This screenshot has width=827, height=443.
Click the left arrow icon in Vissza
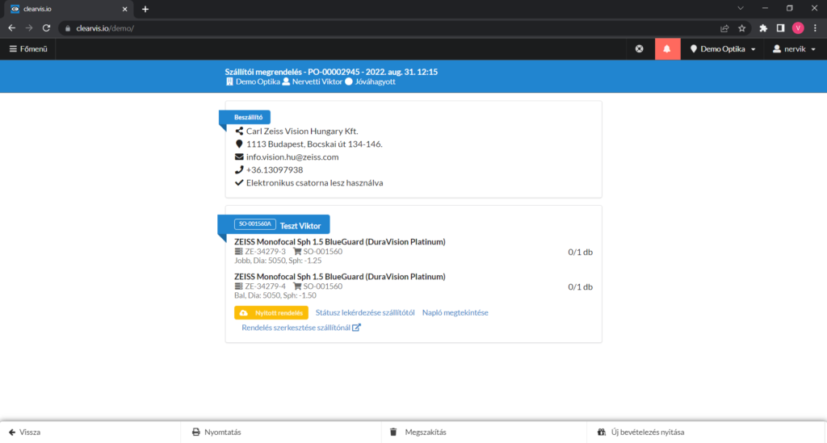coord(12,432)
